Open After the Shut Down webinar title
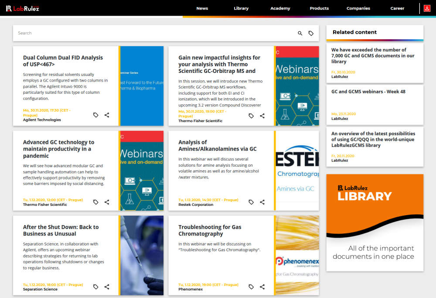The height and width of the screenshot is (298, 436). [x=61, y=230]
